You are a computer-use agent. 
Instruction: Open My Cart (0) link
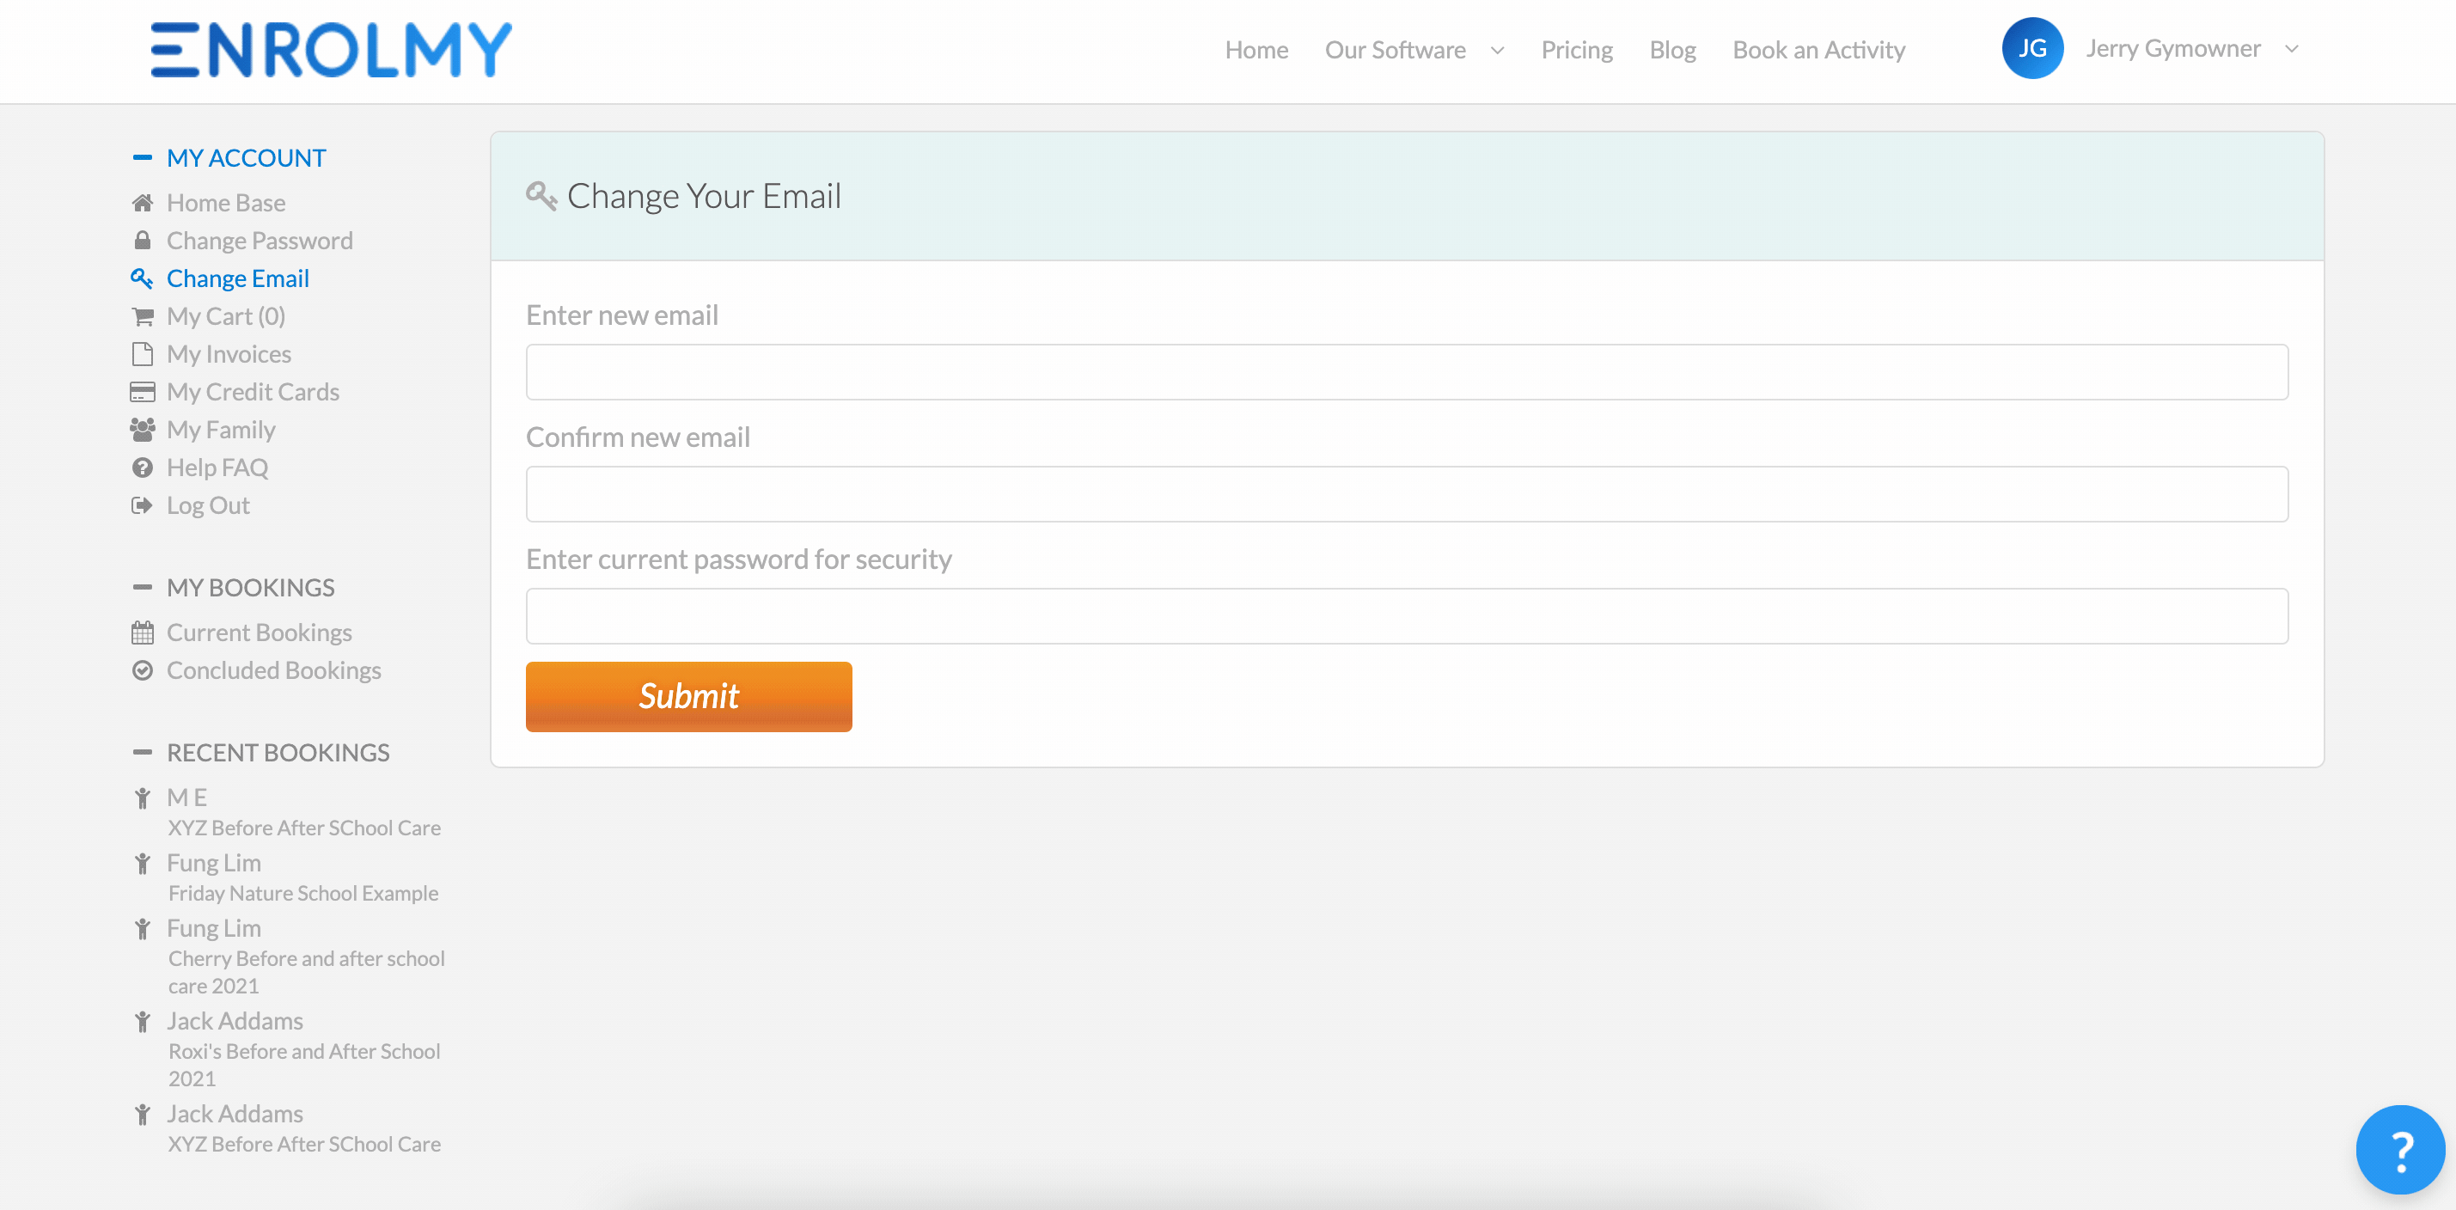pos(226,316)
